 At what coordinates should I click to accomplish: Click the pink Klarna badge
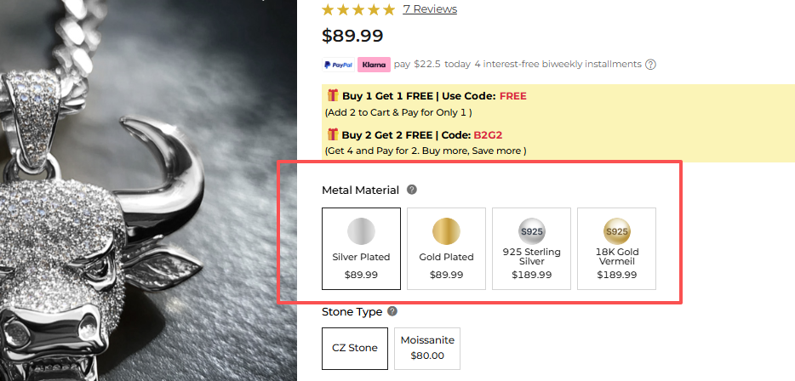(x=374, y=65)
